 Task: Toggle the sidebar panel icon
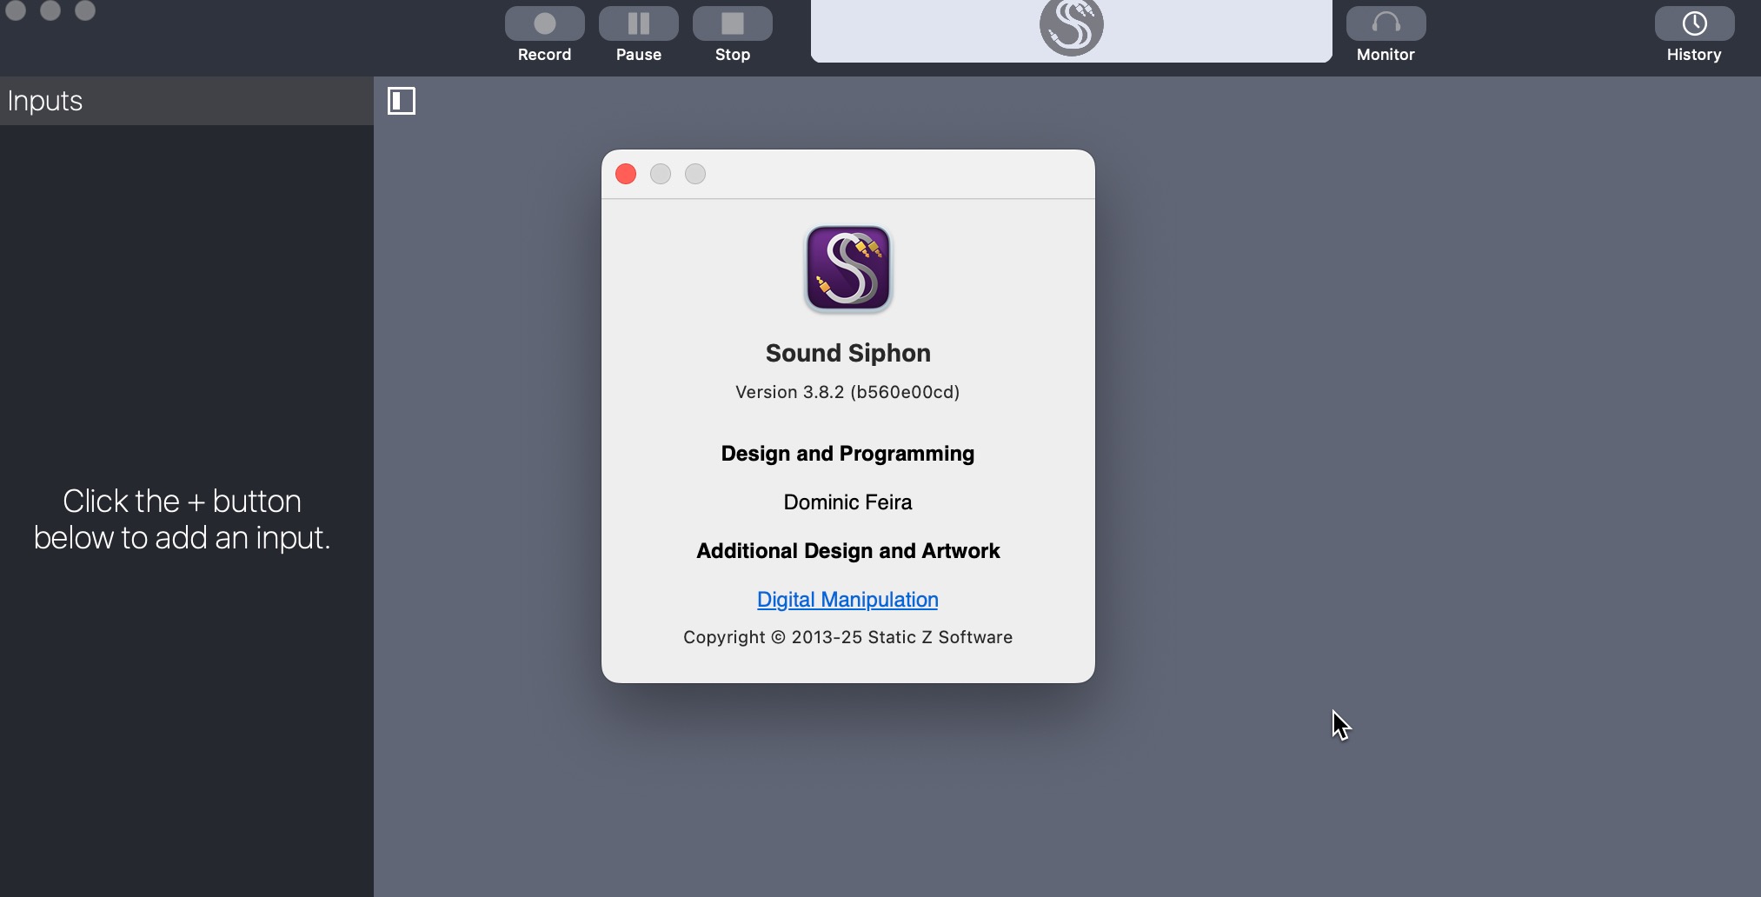tap(402, 101)
